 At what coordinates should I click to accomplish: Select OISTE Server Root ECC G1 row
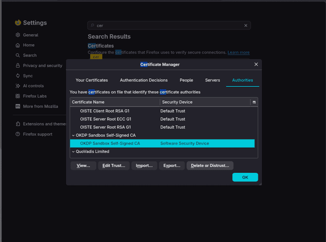tap(162, 119)
